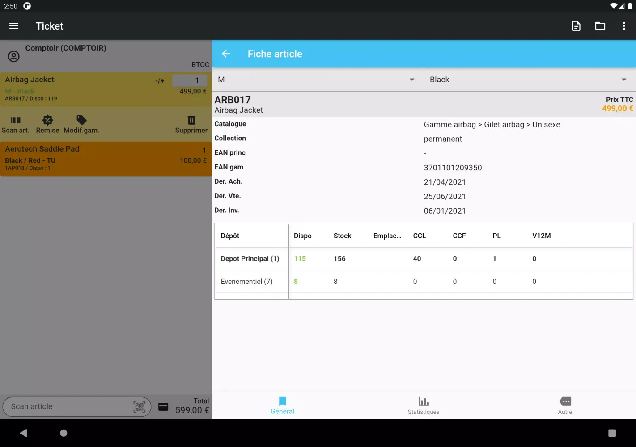Screen dimensions: 636x447
Task: Focus the Scan article input field
Action: [67, 406]
